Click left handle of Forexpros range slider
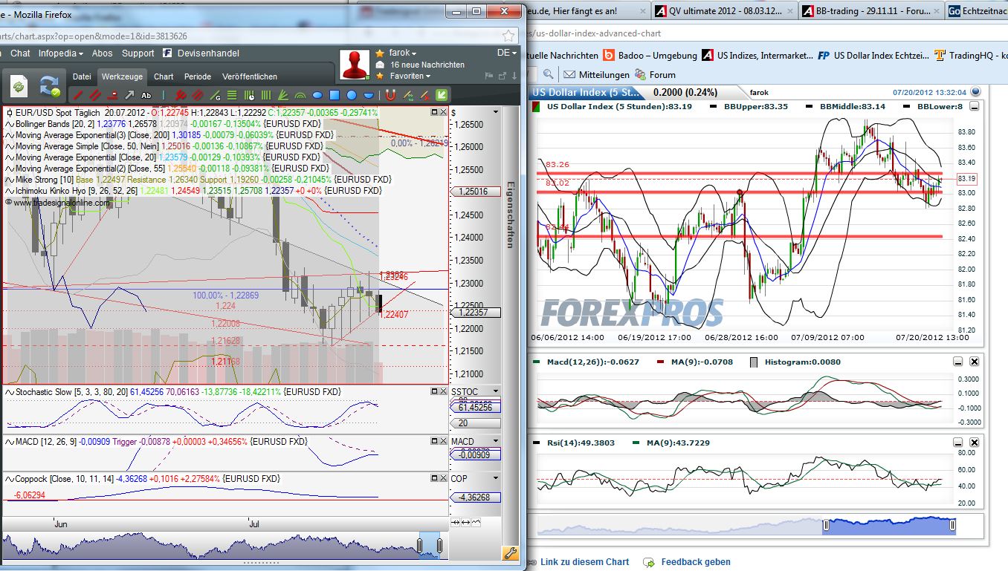The image size is (1008, 571). click(x=824, y=526)
